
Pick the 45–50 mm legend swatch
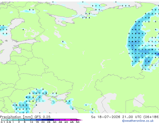74,120
